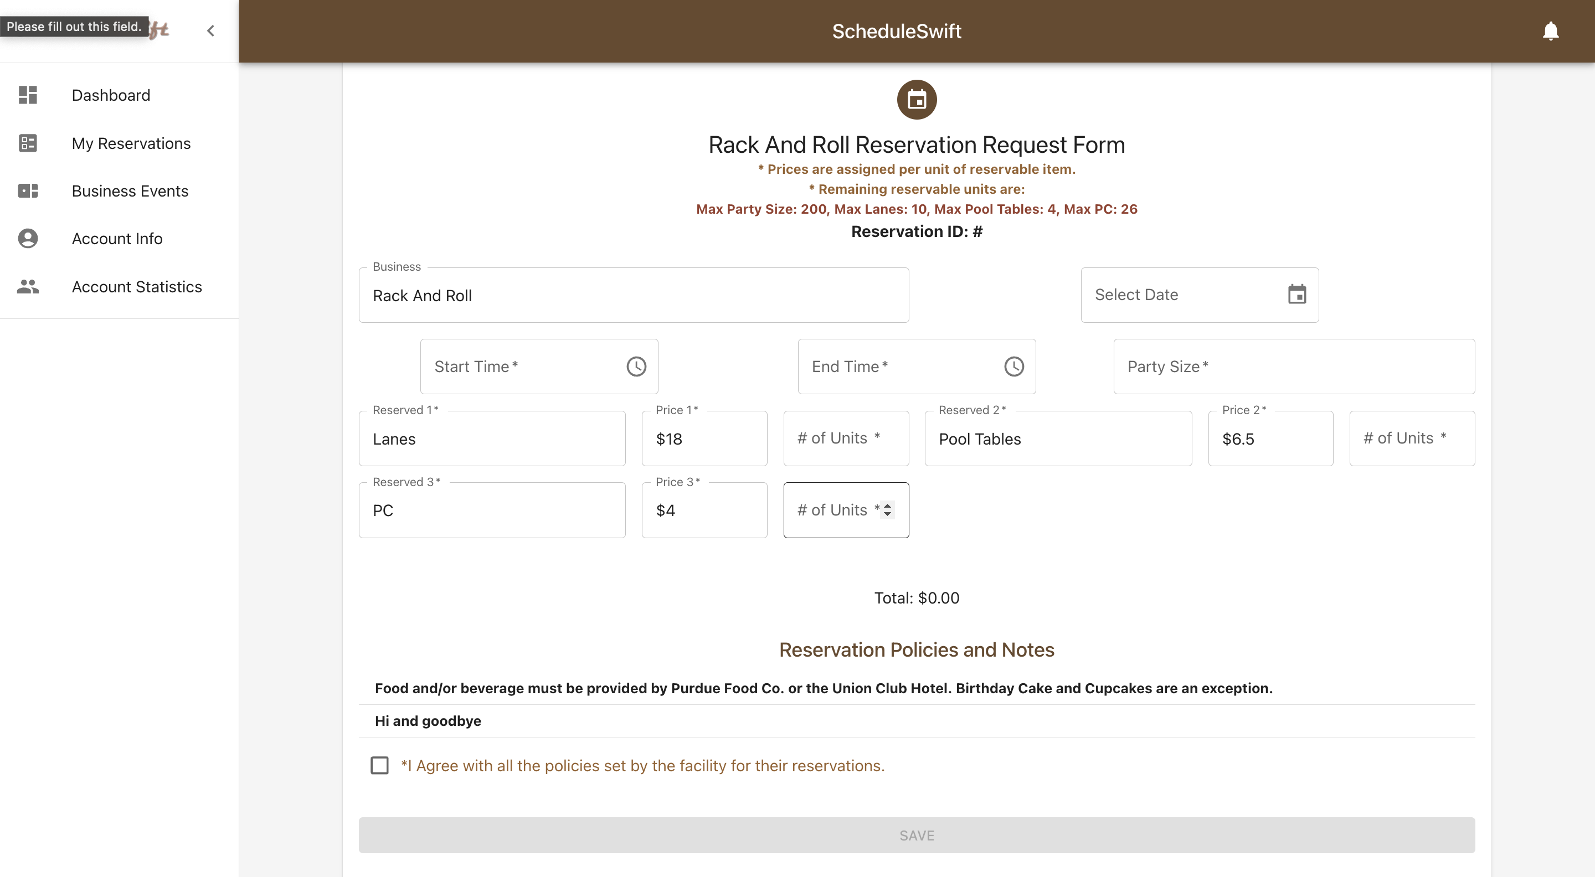Open My Reservations menu item
The height and width of the screenshot is (877, 1595).
click(131, 143)
